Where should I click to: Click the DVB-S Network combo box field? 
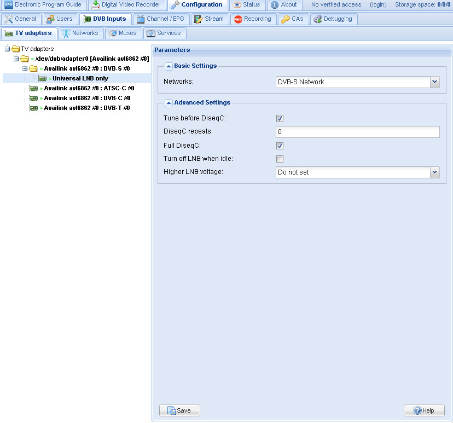(353, 82)
